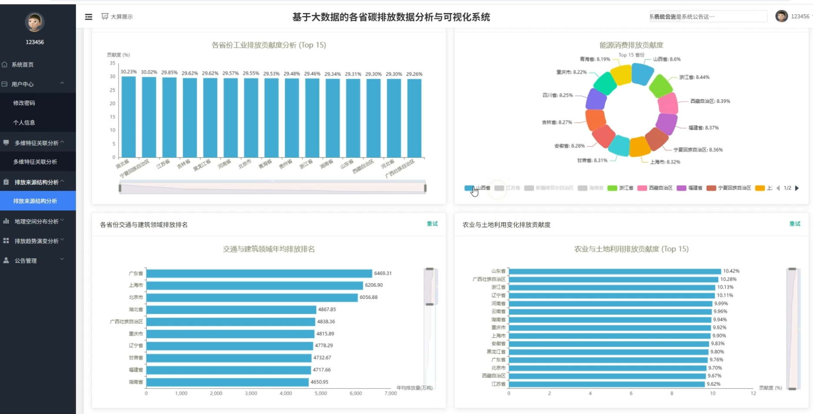
Task: Open the 修改密码 menu item
Action: tap(24, 103)
